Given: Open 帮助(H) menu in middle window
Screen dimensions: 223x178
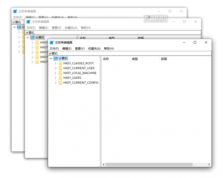Looking at the screenshot, I should coord(86,28).
